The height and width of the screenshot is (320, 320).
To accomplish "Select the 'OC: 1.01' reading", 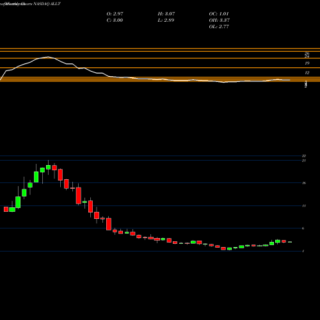I will [219, 14].
